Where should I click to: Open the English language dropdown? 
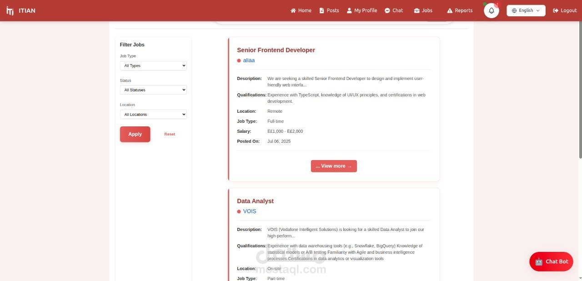click(x=526, y=10)
